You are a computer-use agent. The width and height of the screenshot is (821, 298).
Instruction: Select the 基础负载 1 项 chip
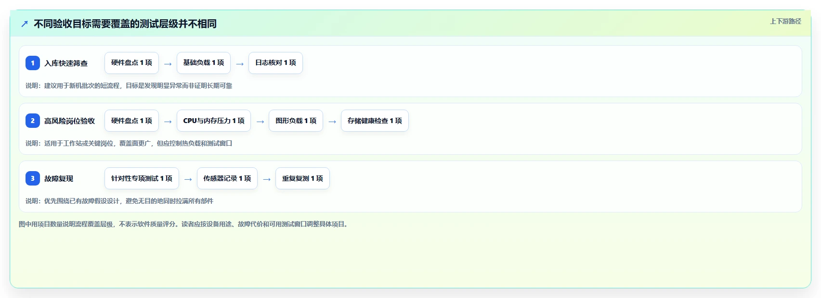[204, 63]
